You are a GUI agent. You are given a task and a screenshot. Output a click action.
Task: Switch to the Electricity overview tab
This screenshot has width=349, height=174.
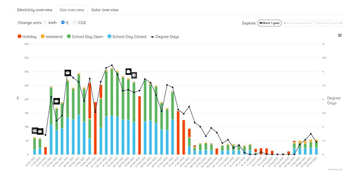pyautogui.click(x=35, y=10)
